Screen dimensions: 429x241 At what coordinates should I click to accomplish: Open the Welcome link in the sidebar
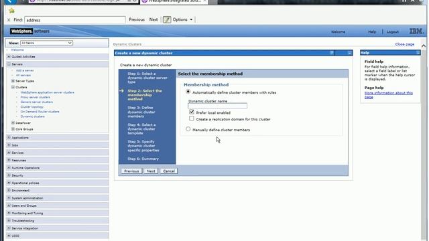(17, 50)
